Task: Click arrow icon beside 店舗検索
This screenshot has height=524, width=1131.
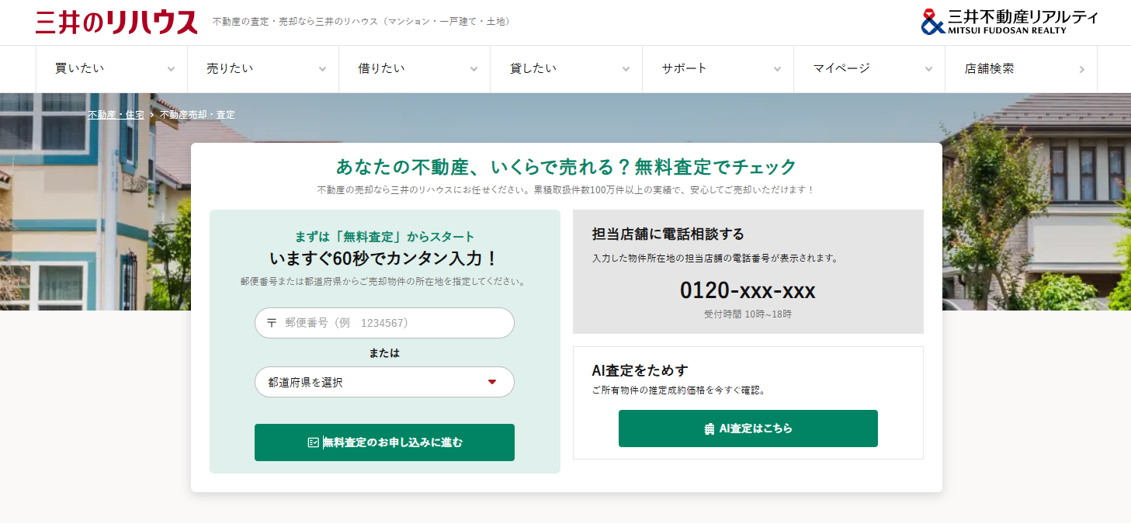Action: tap(1082, 69)
